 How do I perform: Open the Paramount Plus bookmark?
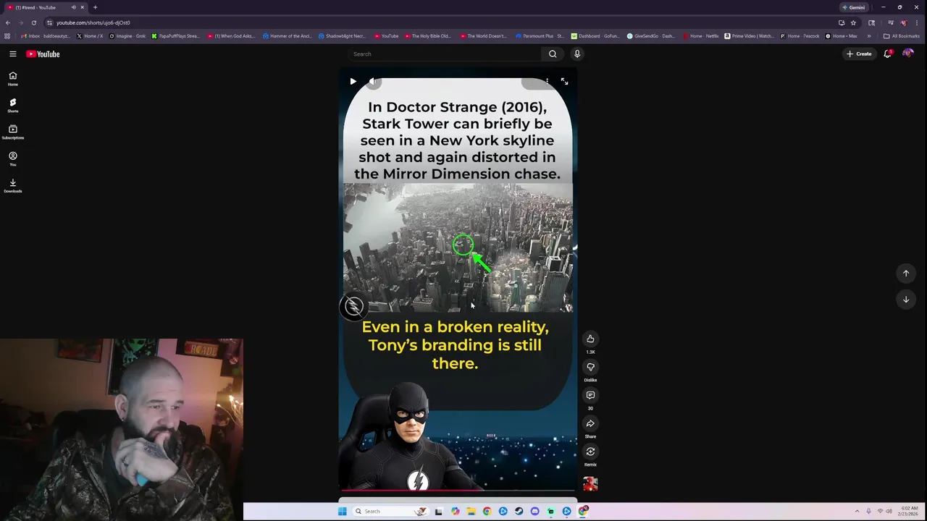pyautogui.click(x=540, y=35)
